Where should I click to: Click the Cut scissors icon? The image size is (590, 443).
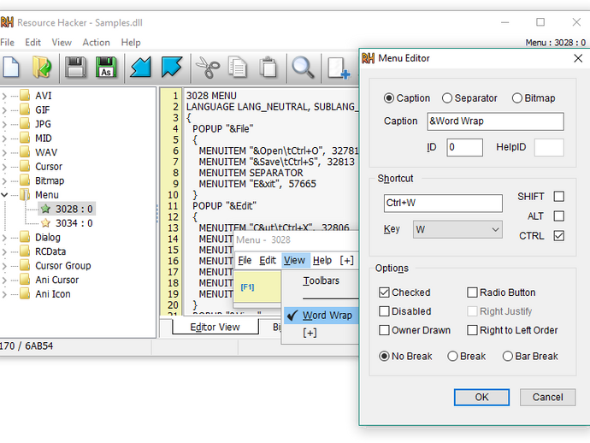(x=208, y=68)
